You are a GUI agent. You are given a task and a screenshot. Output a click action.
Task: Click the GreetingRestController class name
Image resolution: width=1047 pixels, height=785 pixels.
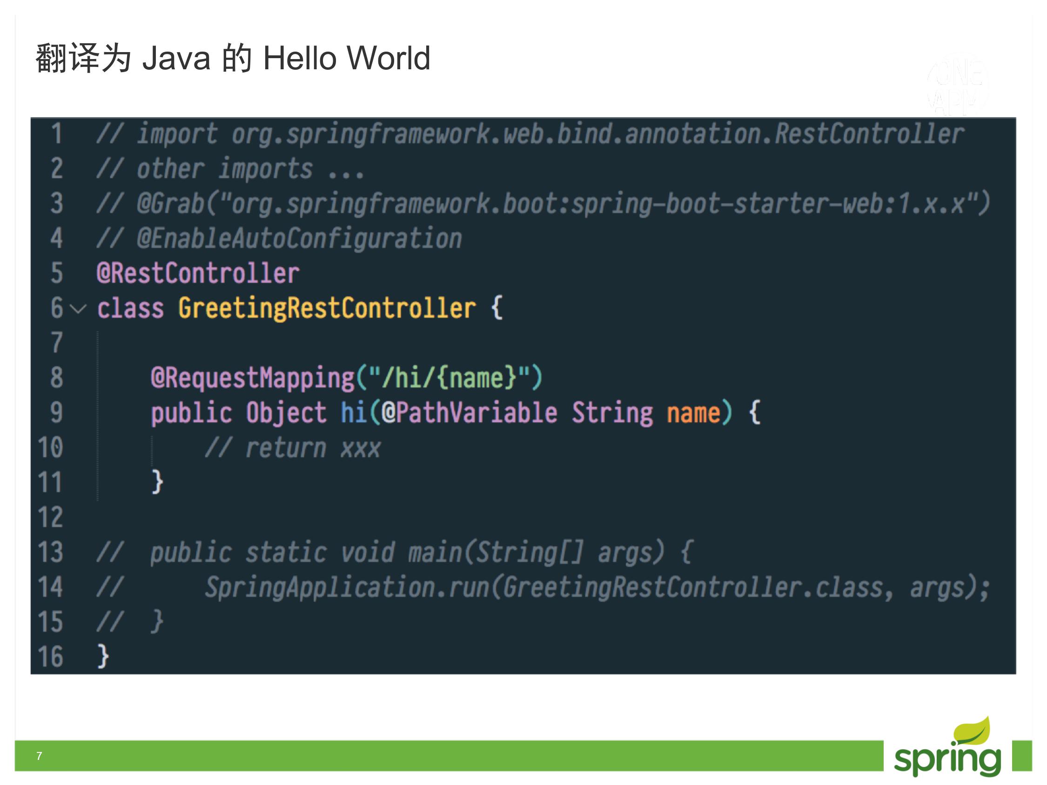(327, 308)
